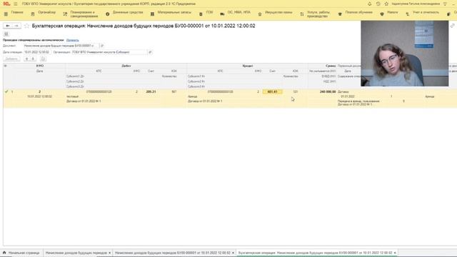
Task: Click the Документ field
Action: pos(61,46)
